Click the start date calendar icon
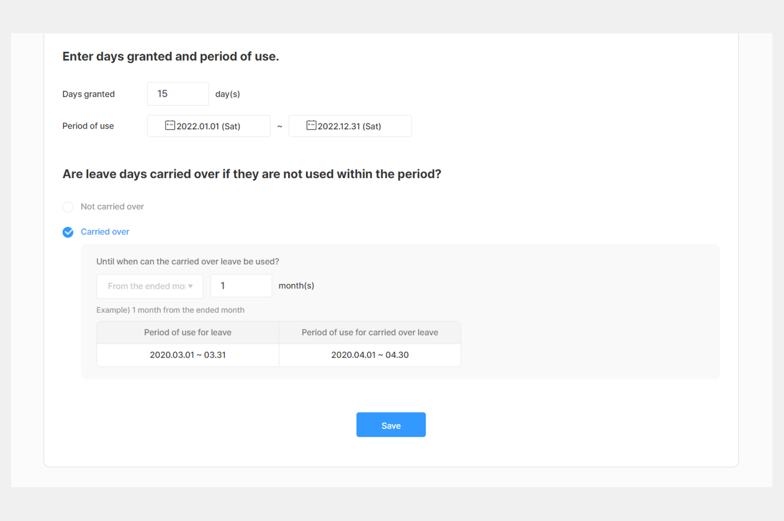 [x=170, y=125]
